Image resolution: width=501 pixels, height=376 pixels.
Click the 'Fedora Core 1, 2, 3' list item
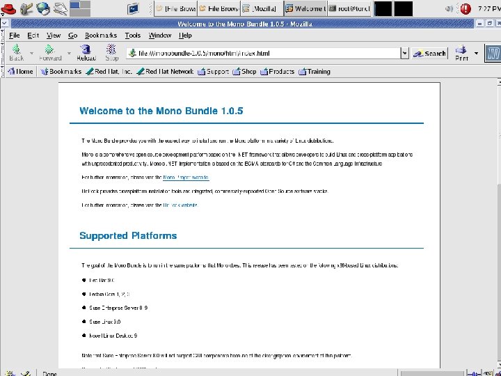[x=109, y=294]
